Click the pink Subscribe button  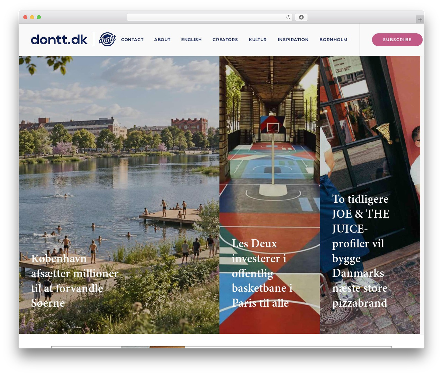[x=397, y=40]
